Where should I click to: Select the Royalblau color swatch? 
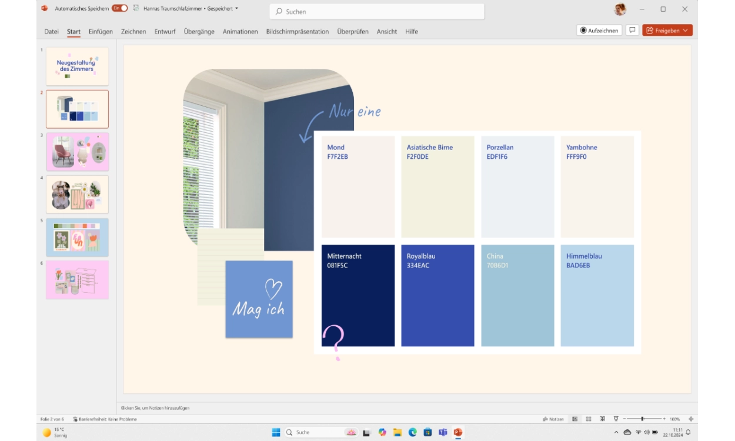click(x=437, y=296)
